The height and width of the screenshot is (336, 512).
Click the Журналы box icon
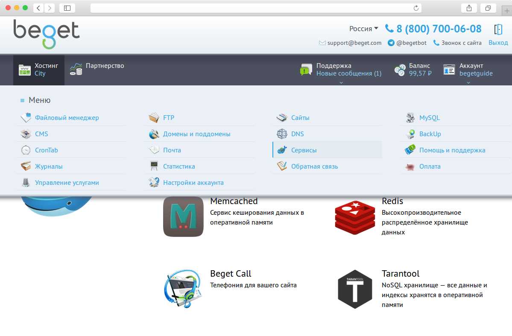(x=26, y=166)
